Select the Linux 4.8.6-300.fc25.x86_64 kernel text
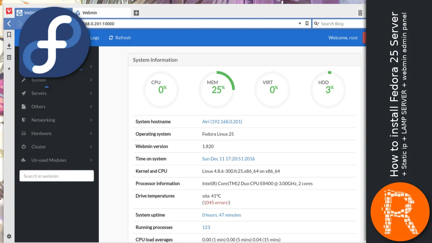 pos(241,171)
